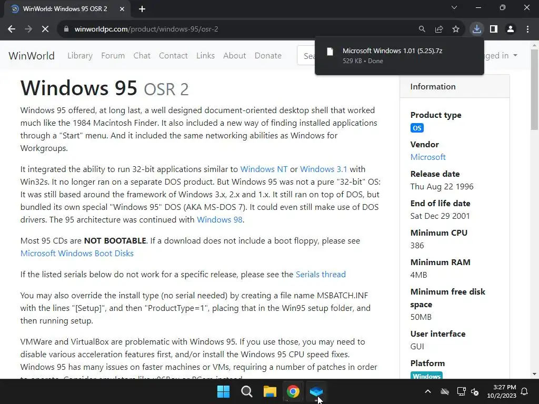Open File Explorer from the taskbar
The image size is (539, 404).
point(270,391)
